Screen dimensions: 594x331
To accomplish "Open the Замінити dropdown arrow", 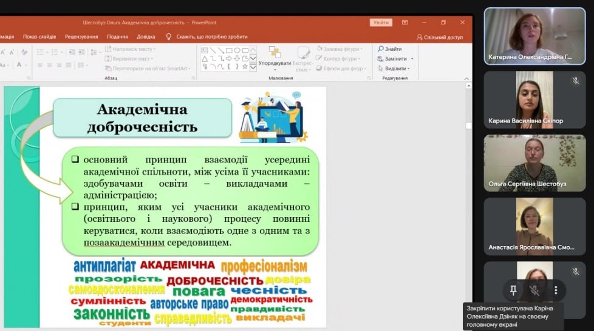I will pos(412,59).
